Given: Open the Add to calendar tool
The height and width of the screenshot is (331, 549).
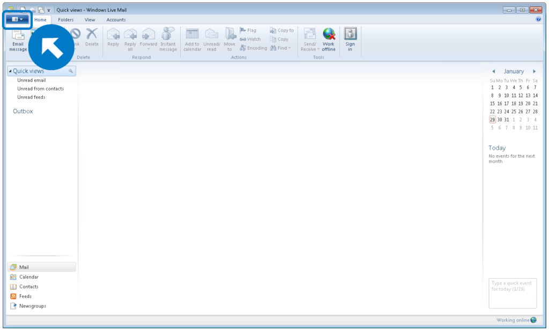Looking at the screenshot, I should (192, 40).
